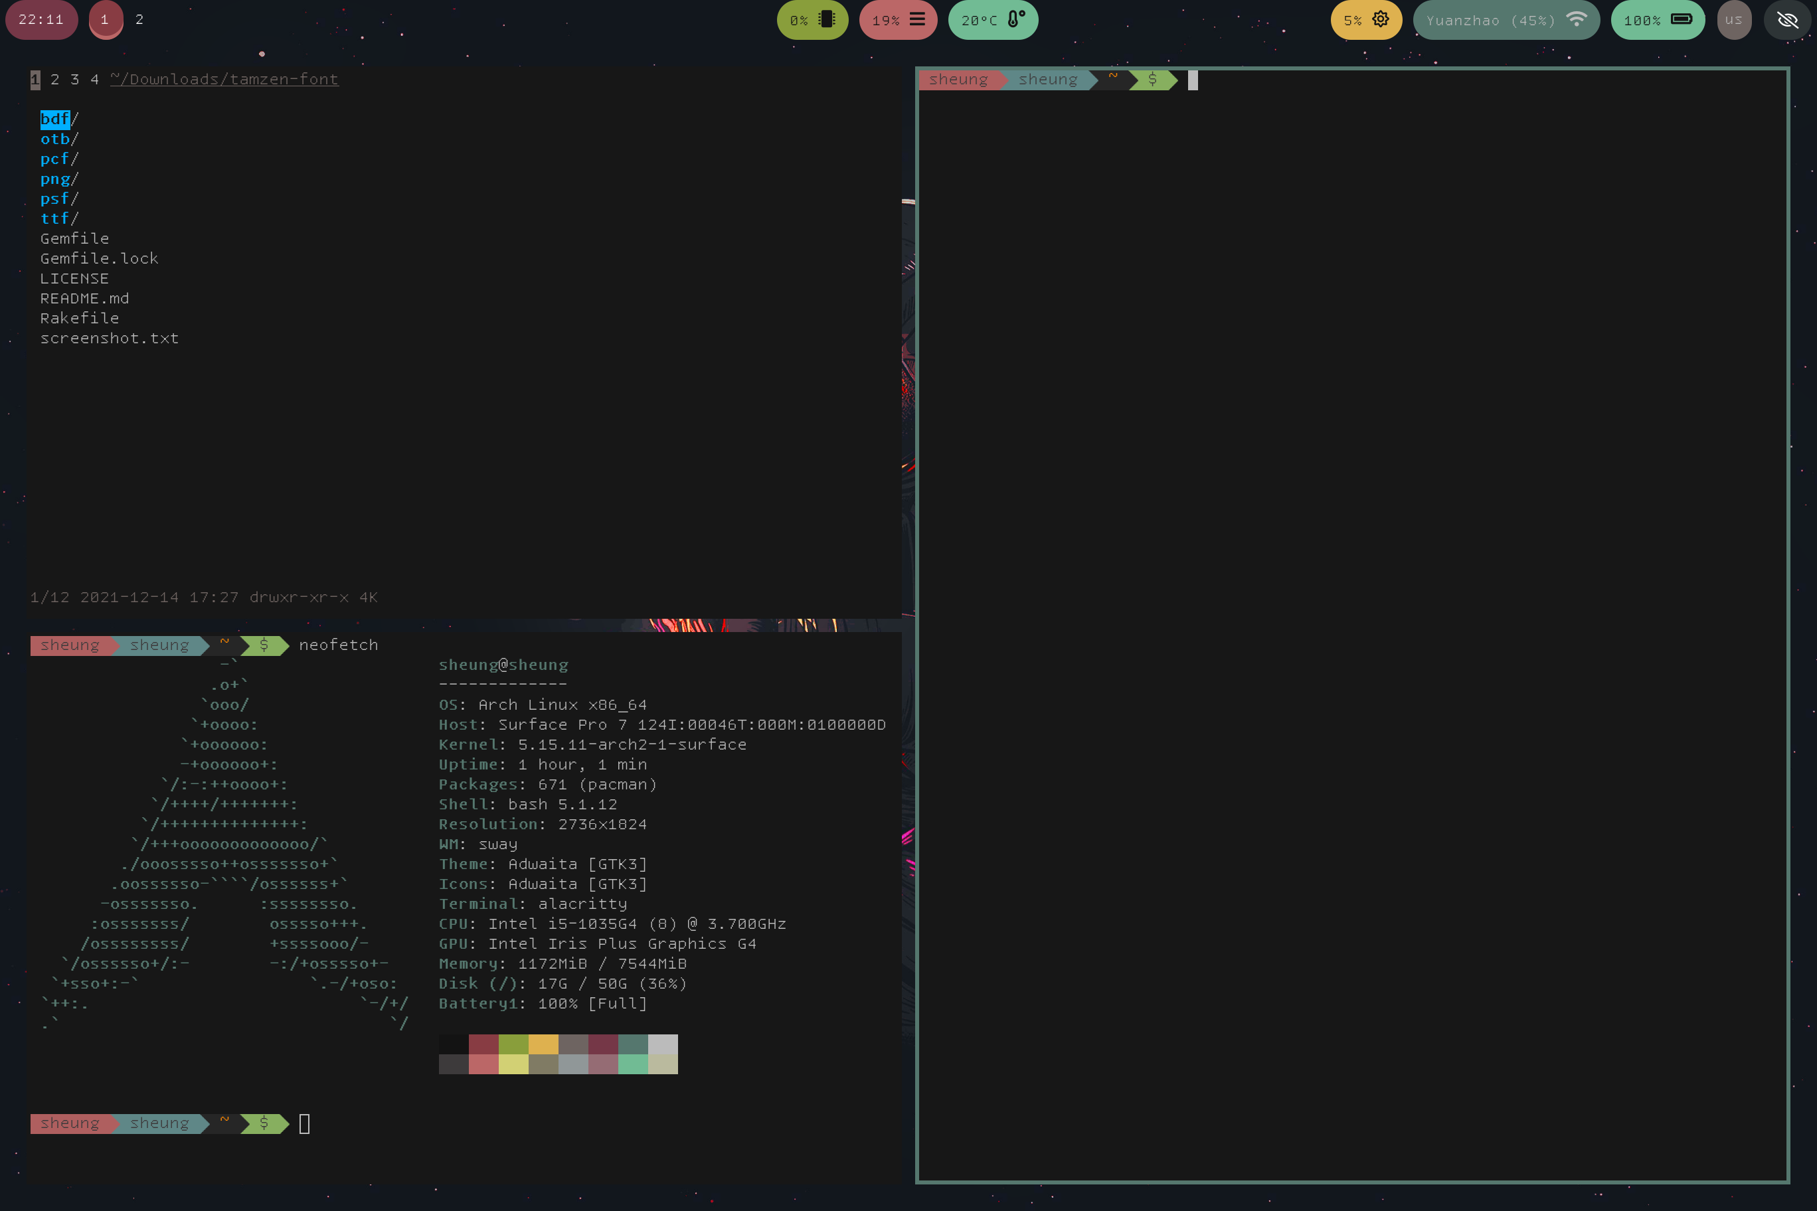This screenshot has height=1211, width=1817.
Task: Click the temperature thermometer icon
Action: coord(1016,19)
